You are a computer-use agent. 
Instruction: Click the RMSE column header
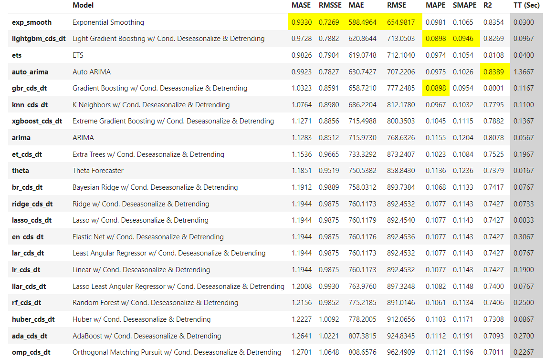[396, 5]
